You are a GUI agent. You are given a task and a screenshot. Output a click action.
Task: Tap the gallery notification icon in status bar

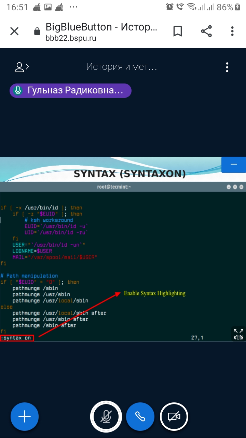point(48,7)
